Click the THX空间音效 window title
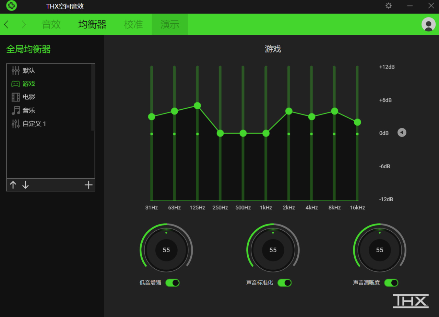The height and width of the screenshot is (317, 439). pyautogui.click(x=65, y=6)
